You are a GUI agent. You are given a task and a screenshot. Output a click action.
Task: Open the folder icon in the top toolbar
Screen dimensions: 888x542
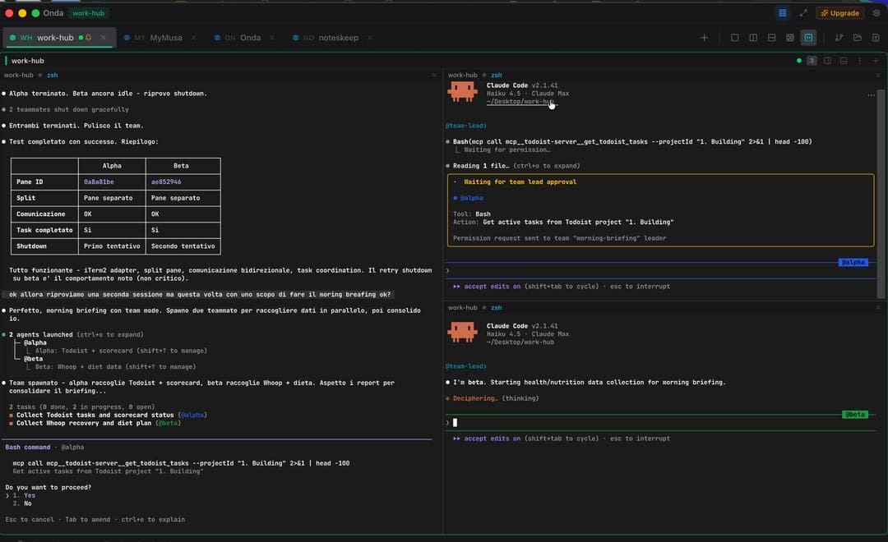click(x=858, y=38)
